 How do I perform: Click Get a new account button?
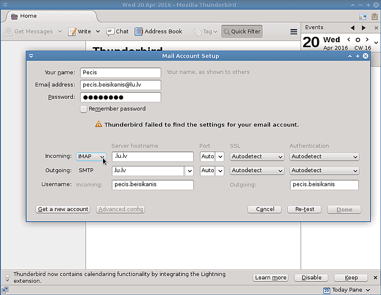tap(63, 209)
